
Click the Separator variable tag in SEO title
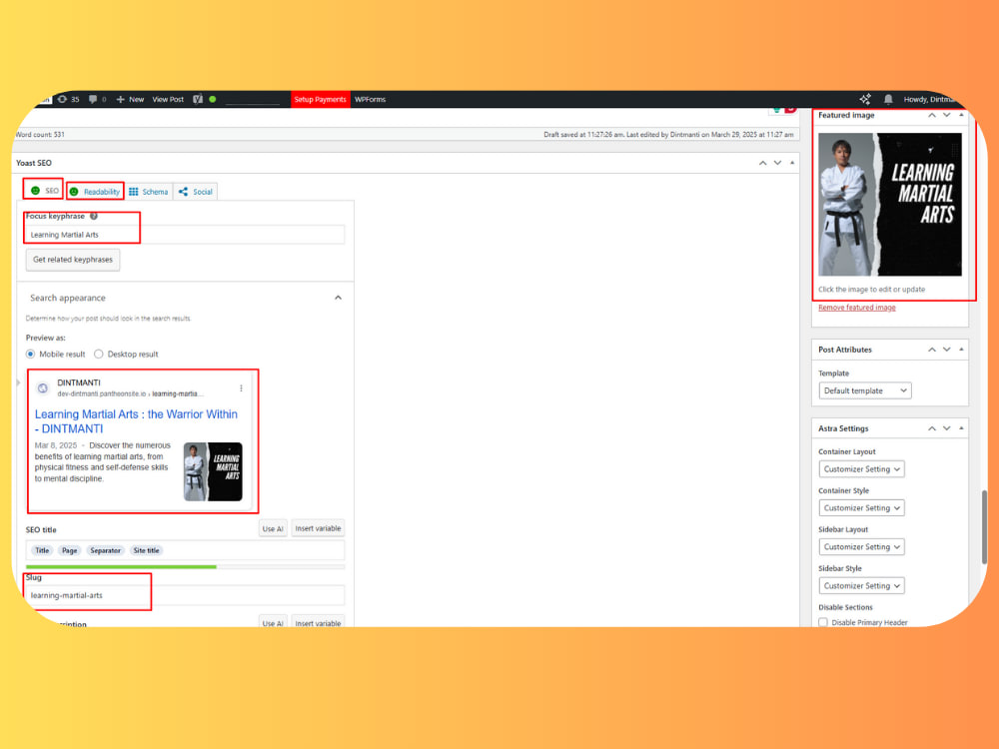pos(105,550)
